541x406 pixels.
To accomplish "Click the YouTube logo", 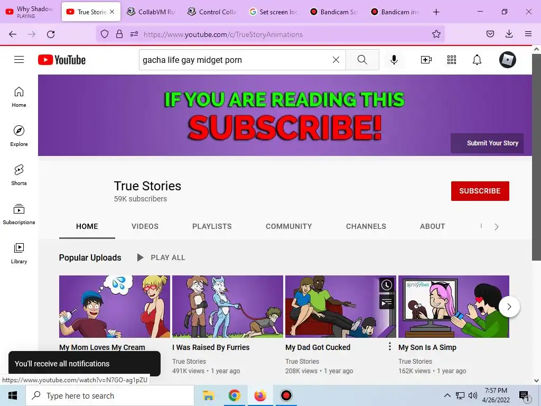I will coord(62,60).
